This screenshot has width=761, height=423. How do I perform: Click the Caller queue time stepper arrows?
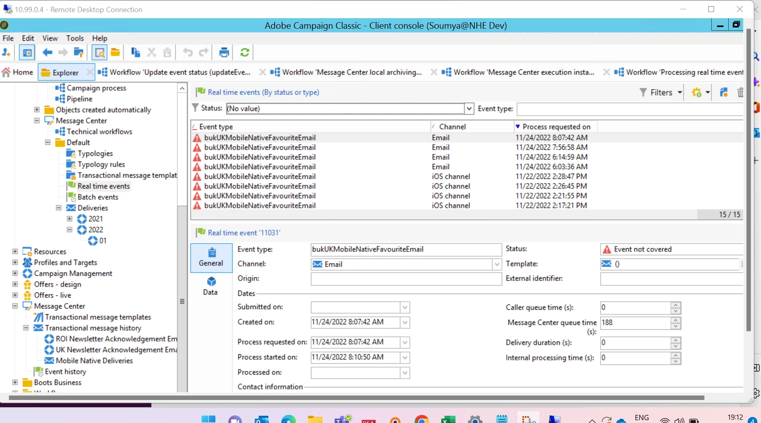coord(676,308)
